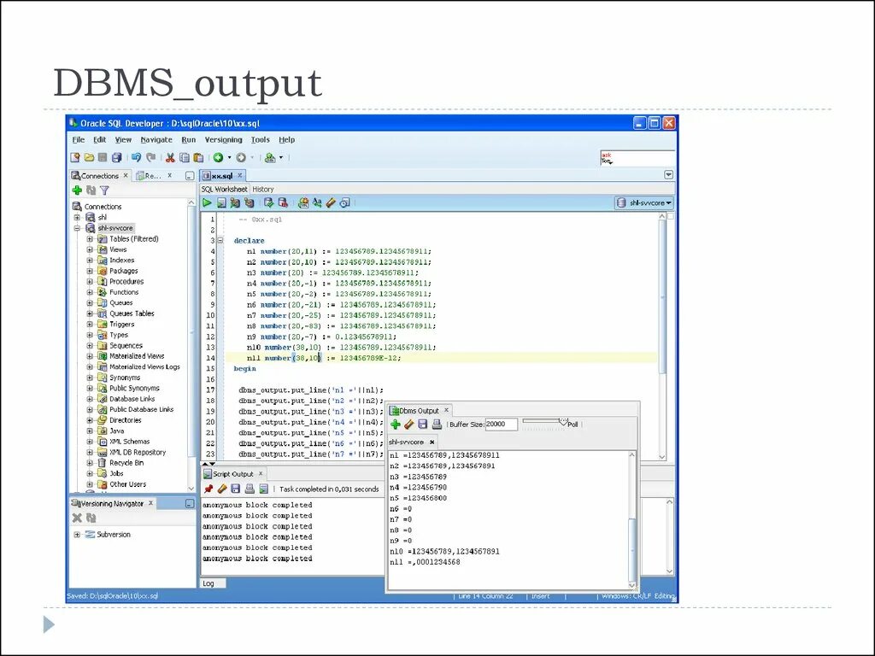Clear worksheet with the eraser icon
The height and width of the screenshot is (656, 875).
(x=331, y=203)
